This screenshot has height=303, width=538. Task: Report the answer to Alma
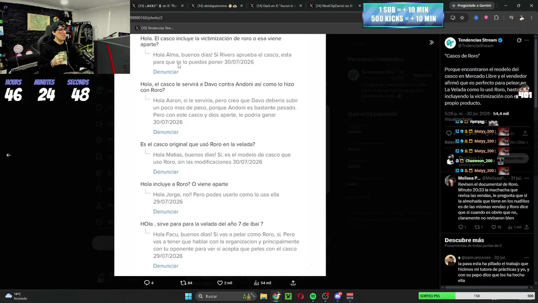[166, 72]
